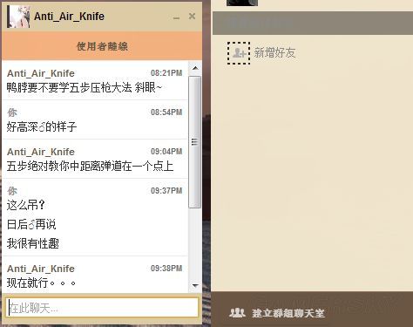Viewport: 413px width, 327px height.
Task: Click the add friend icon
Action: coord(239,53)
